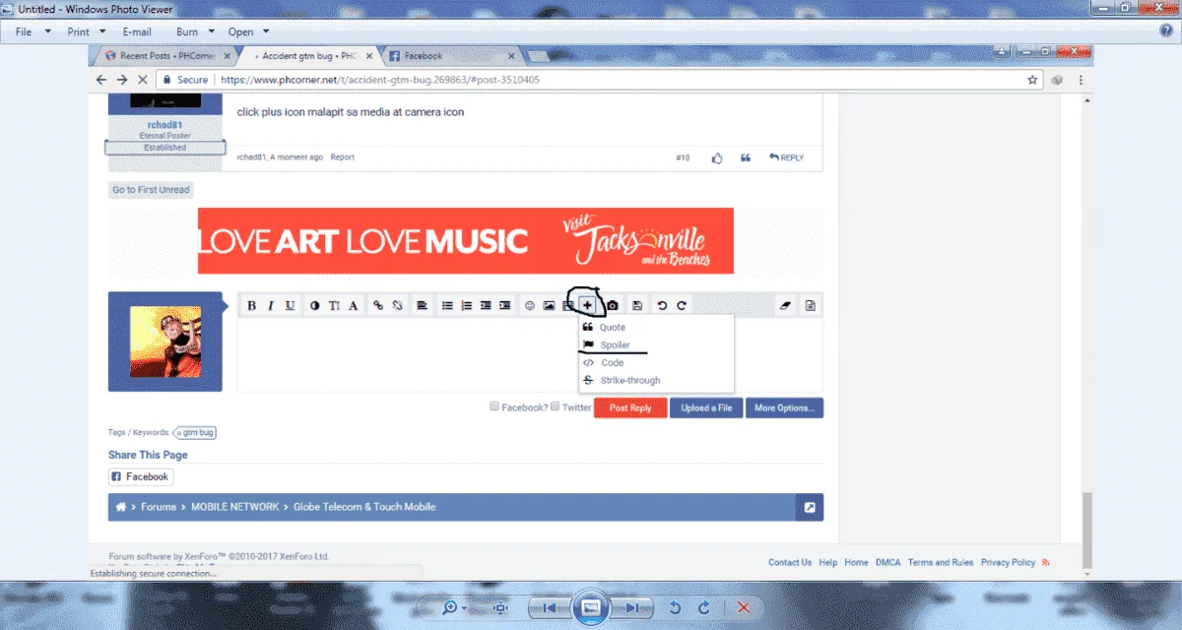Click the home icon in the breadcrumb
The image size is (1182, 630).
point(121,507)
